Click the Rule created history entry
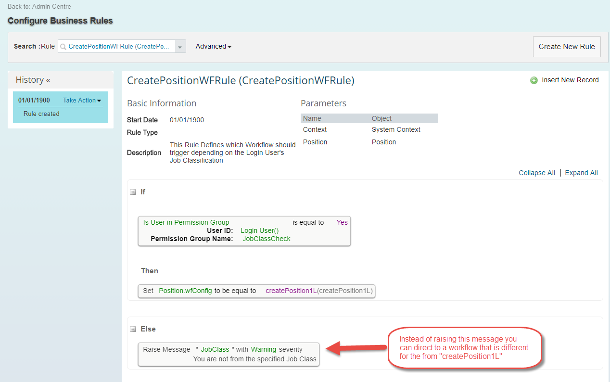Image resolution: width=610 pixels, height=382 pixels. click(x=41, y=114)
